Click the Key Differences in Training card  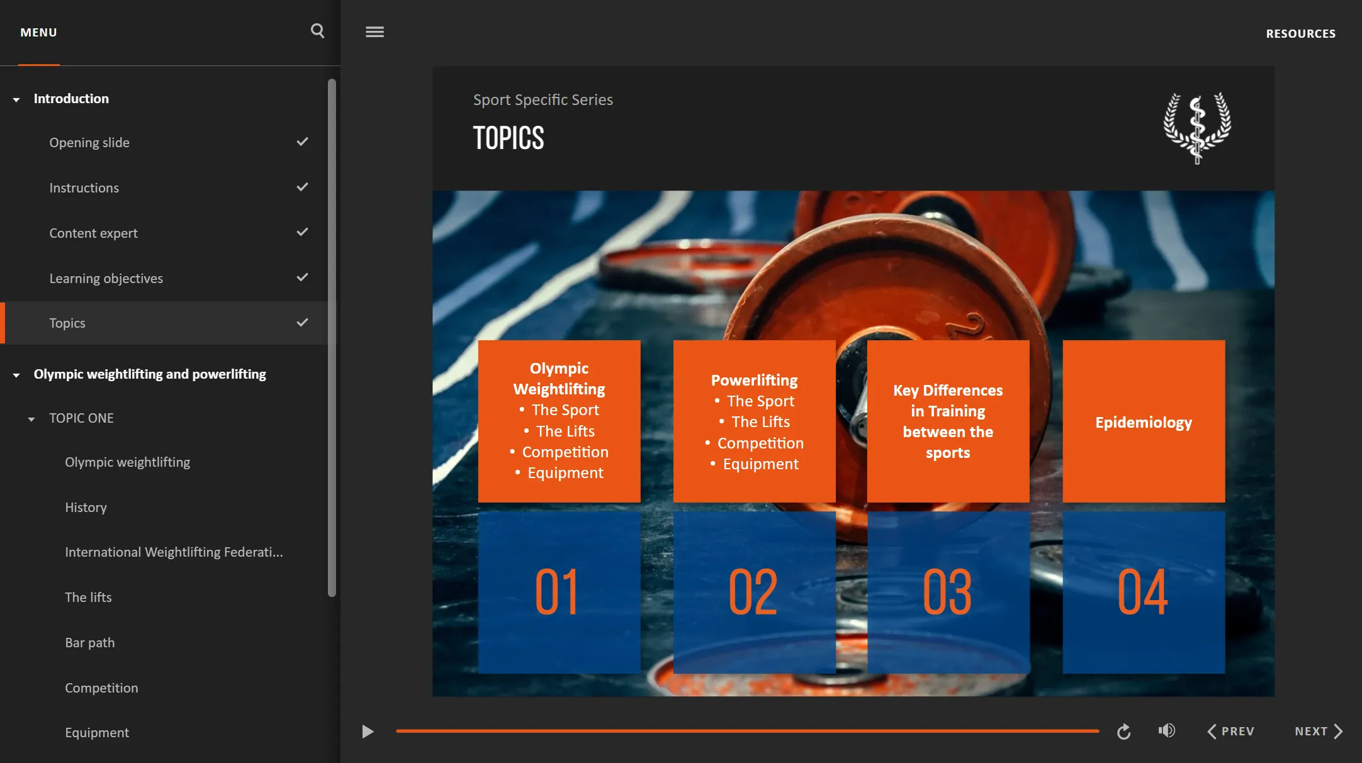pos(948,421)
